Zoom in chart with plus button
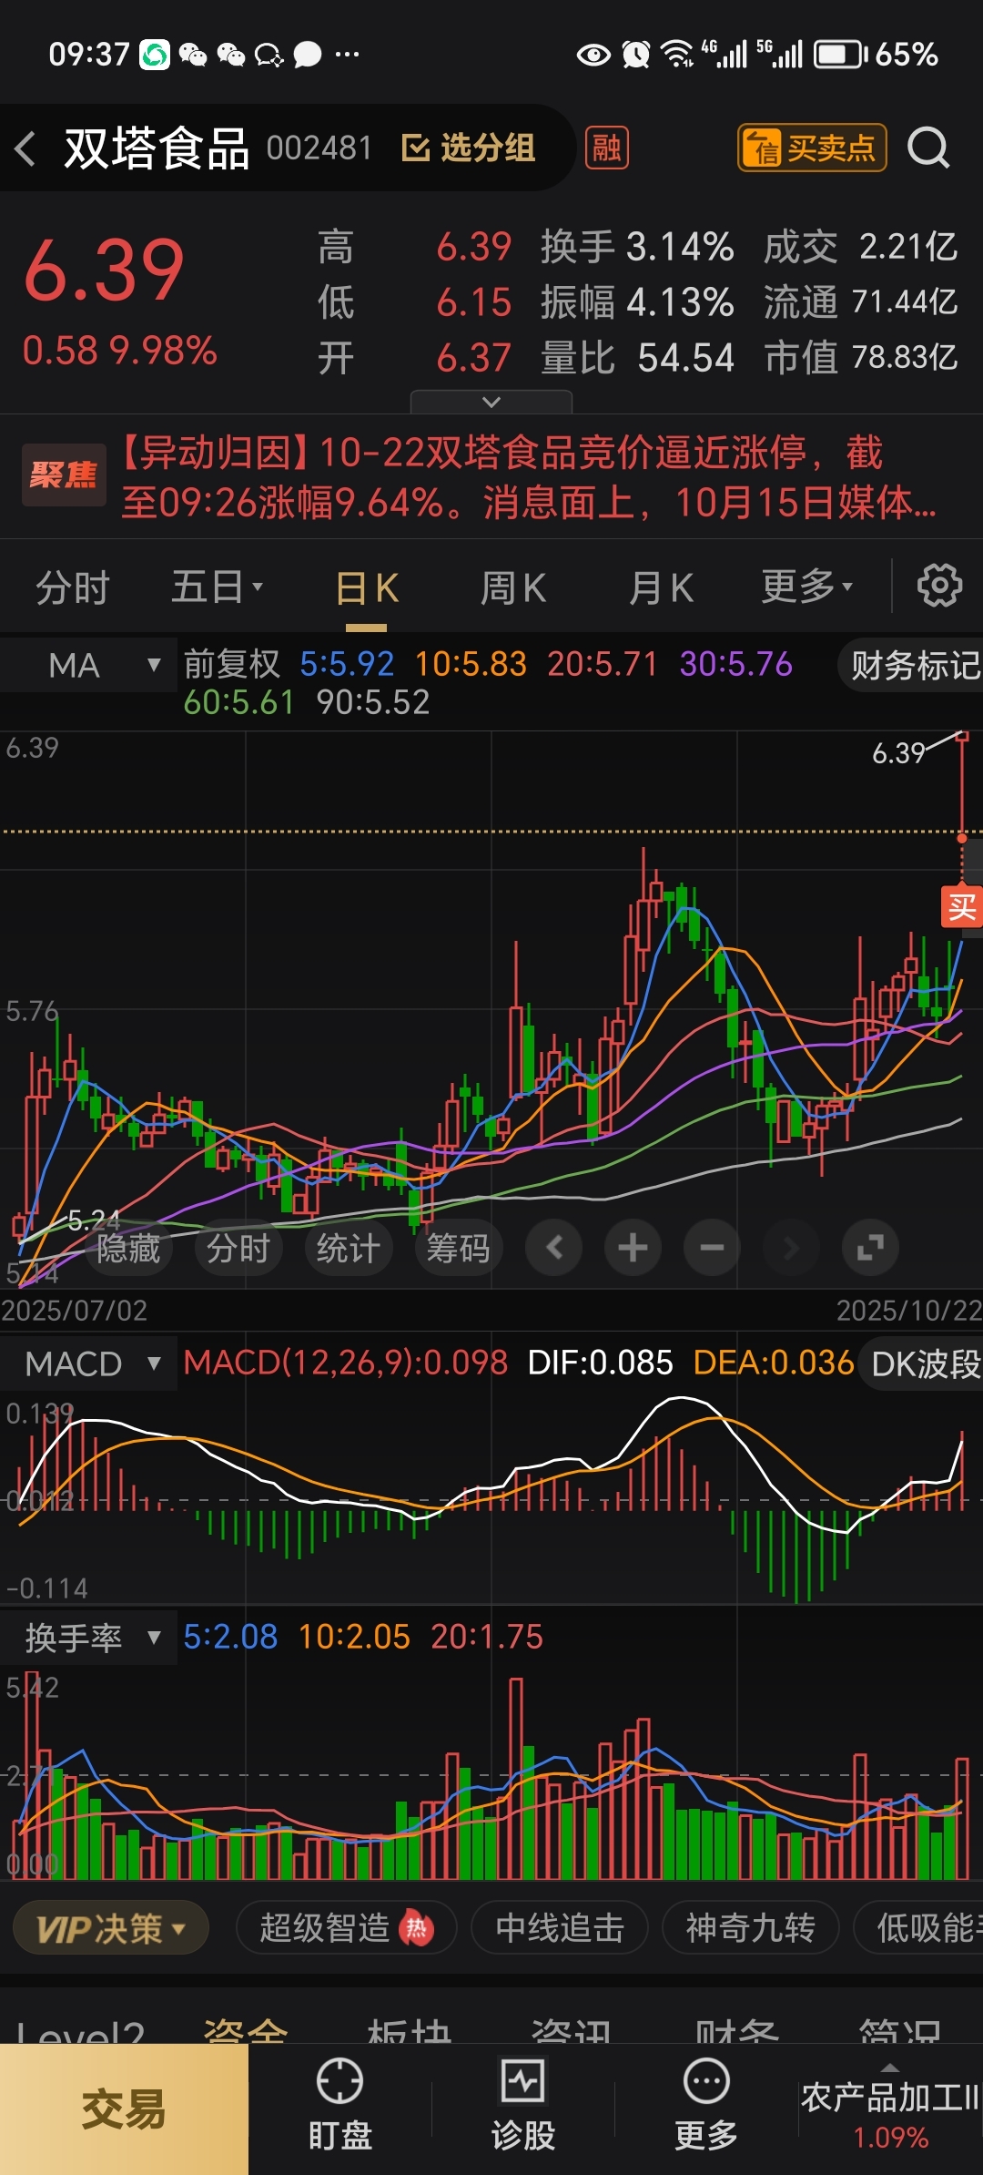The image size is (983, 2175). click(633, 1248)
